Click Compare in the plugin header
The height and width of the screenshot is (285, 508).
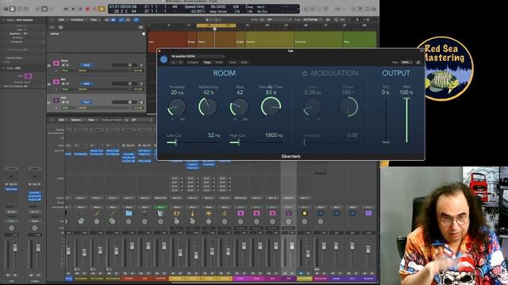point(192,62)
